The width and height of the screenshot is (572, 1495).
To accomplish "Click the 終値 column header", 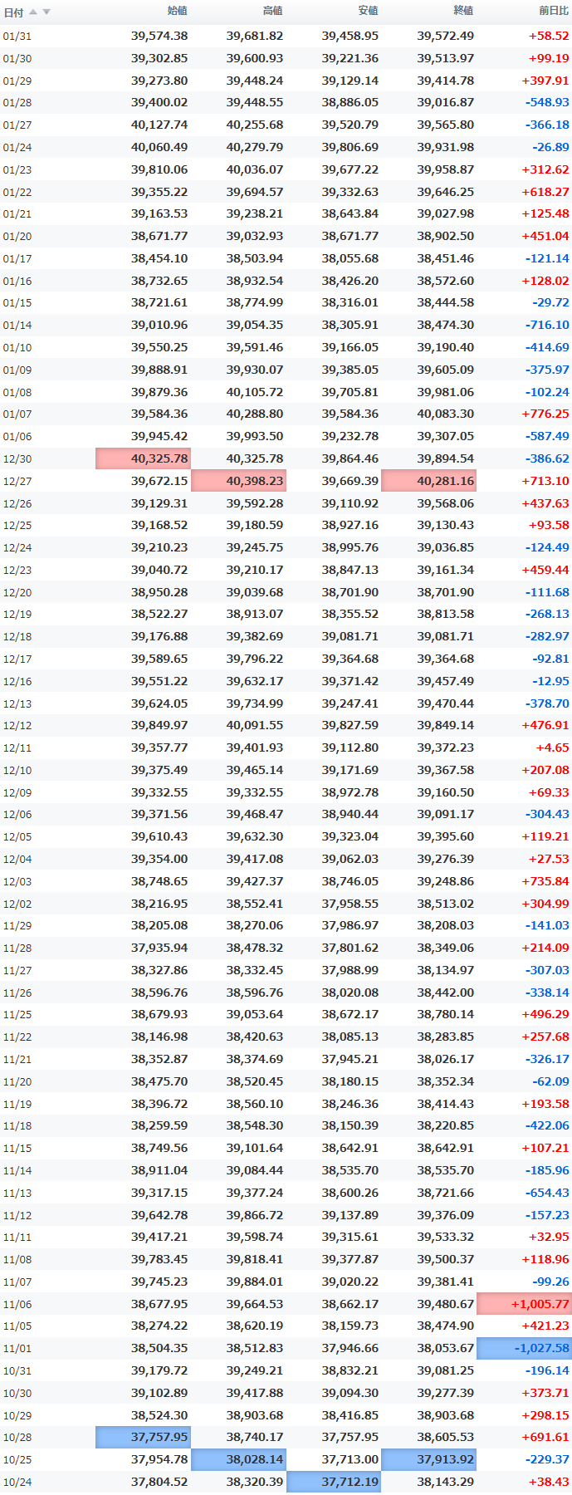I will (x=463, y=11).
